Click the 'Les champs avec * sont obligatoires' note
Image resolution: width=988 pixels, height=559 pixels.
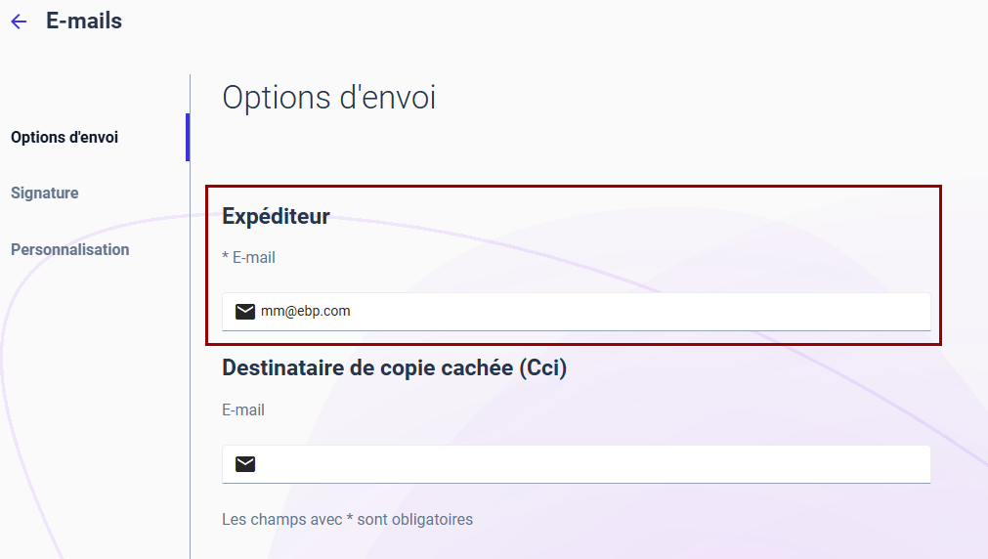tap(347, 520)
